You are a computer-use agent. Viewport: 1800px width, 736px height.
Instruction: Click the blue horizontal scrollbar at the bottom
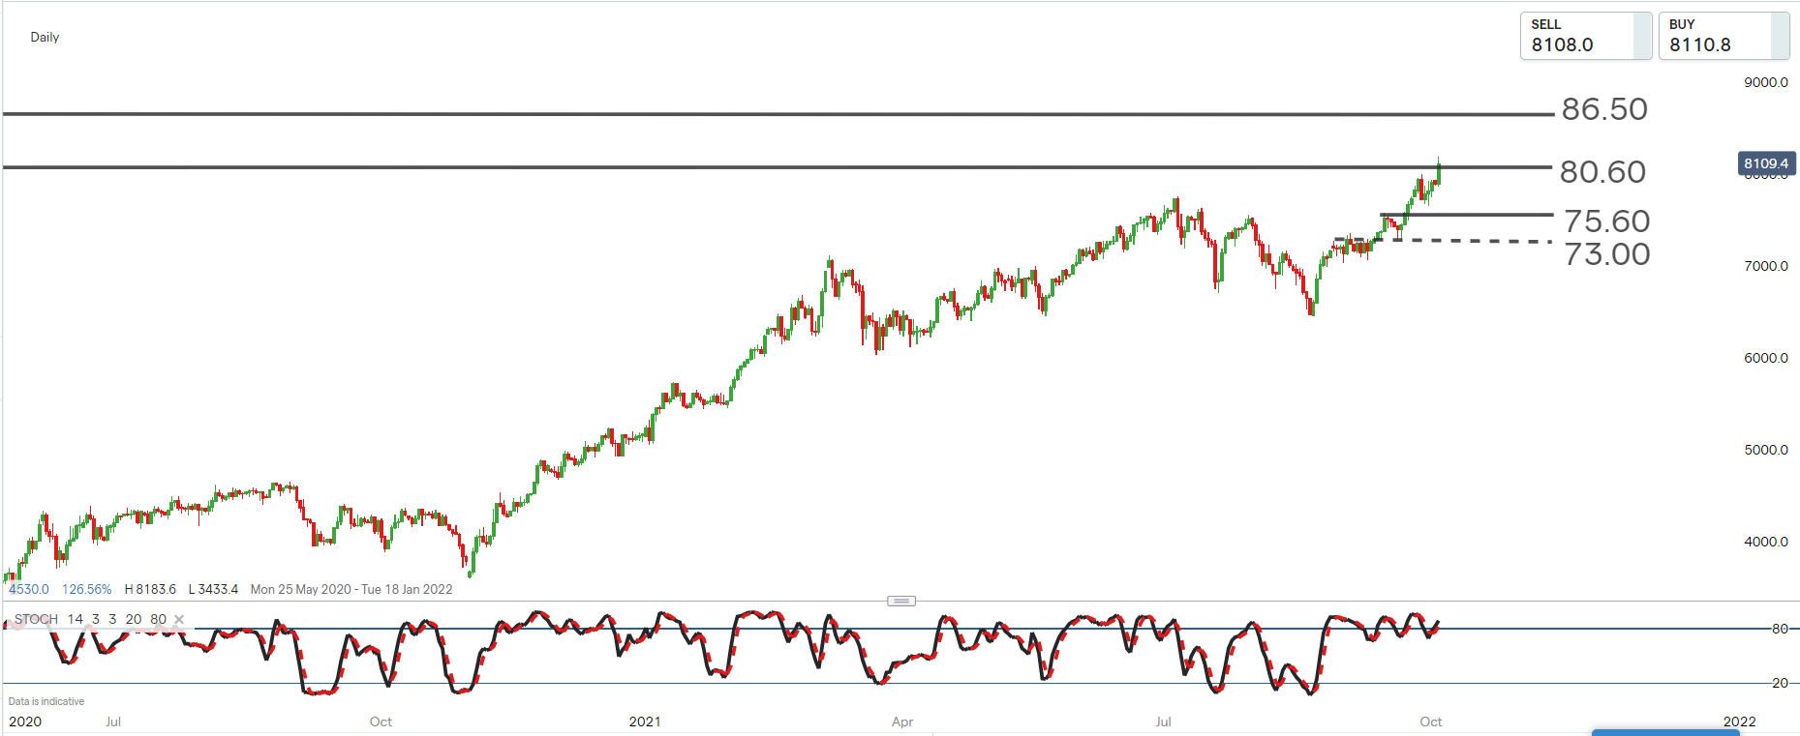[x=1665, y=732]
